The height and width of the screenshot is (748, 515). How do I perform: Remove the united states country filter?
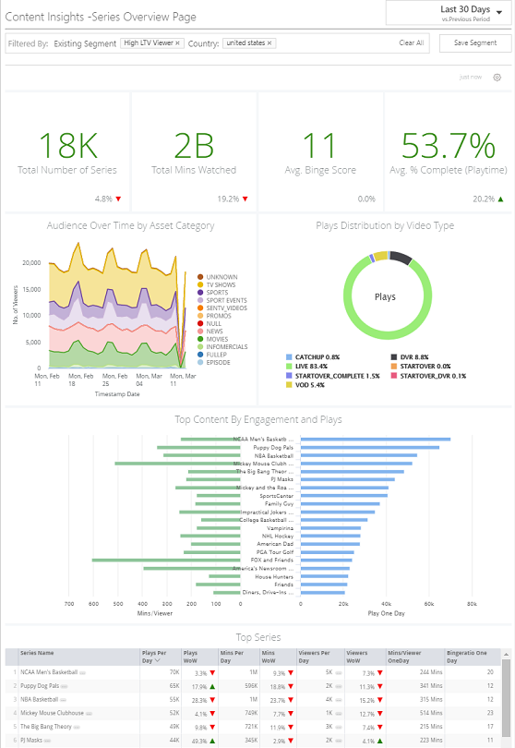pos(269,42)
